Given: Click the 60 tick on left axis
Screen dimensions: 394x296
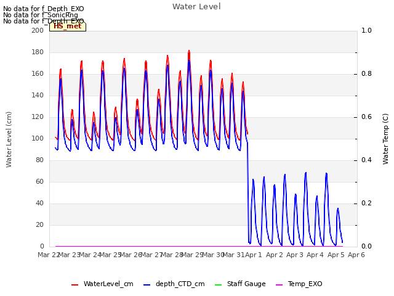Looking at the screenshot, I should pyautogui.click(x=39, y=182).
